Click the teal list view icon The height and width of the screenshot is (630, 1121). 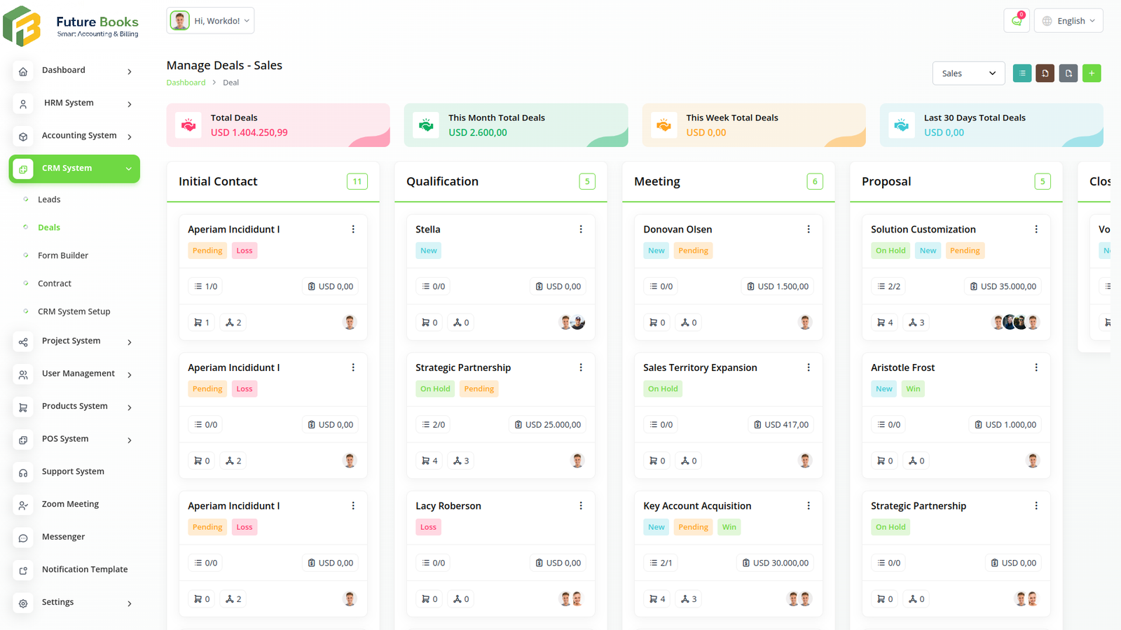pos(1022,73)
